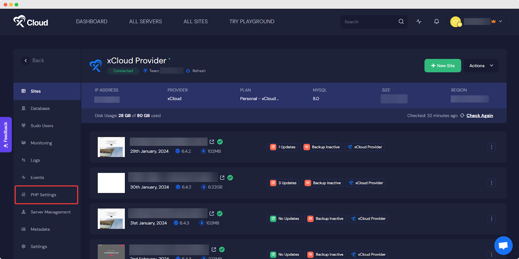This screenshot has width=519, height=259.
Task: Click the notification bell icon
Action: 436,21
